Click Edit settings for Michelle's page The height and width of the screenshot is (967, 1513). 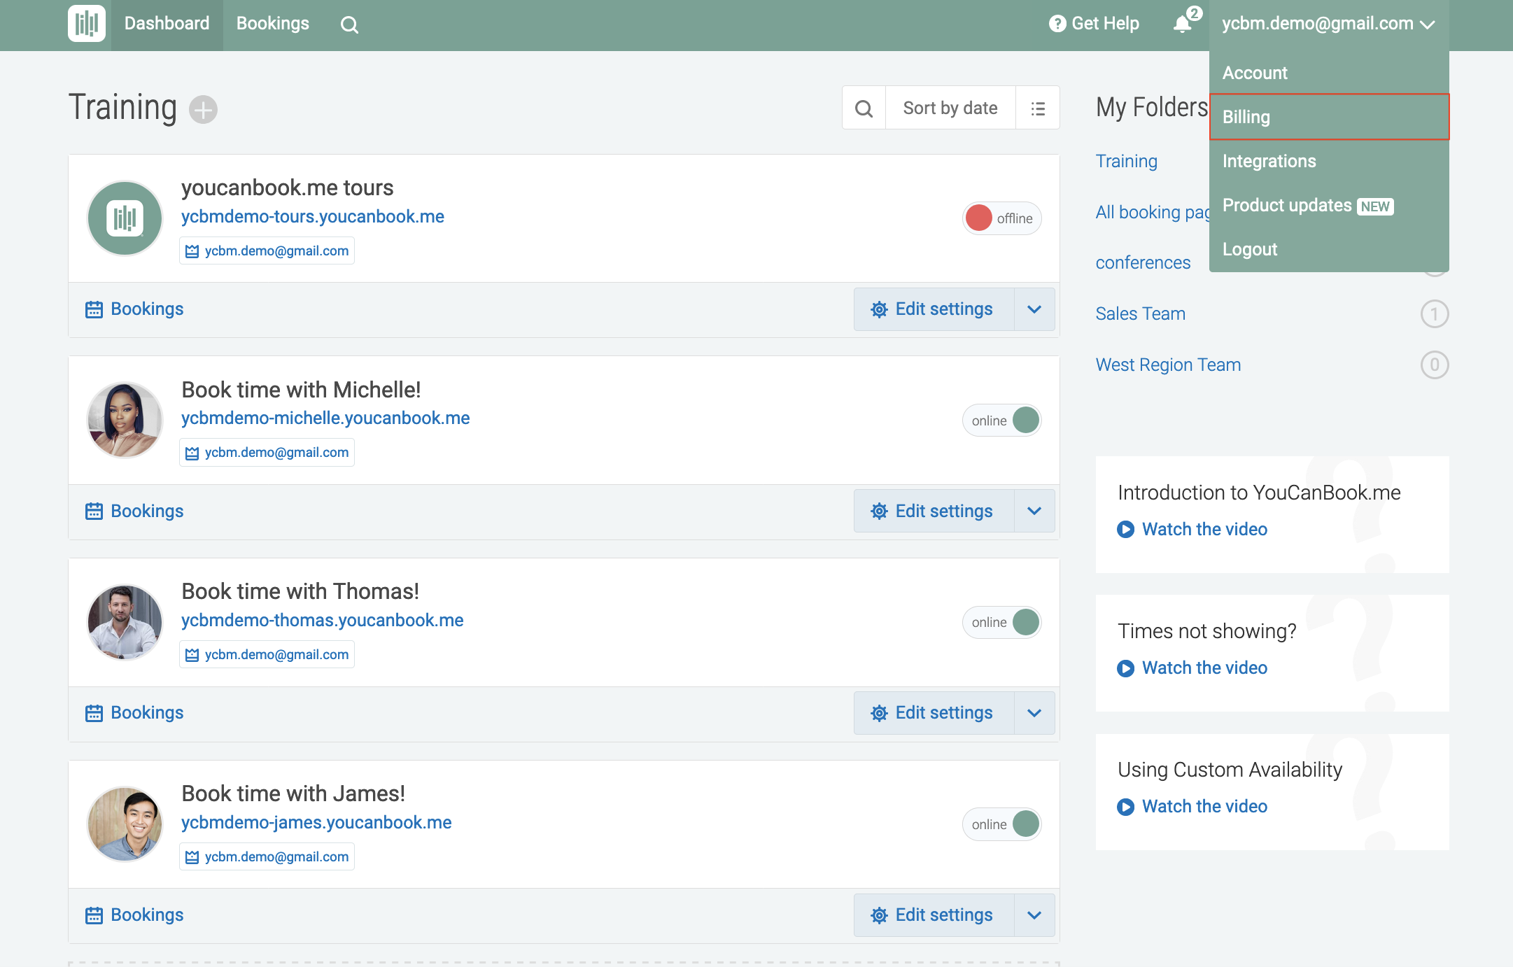[x=933, y=511]
